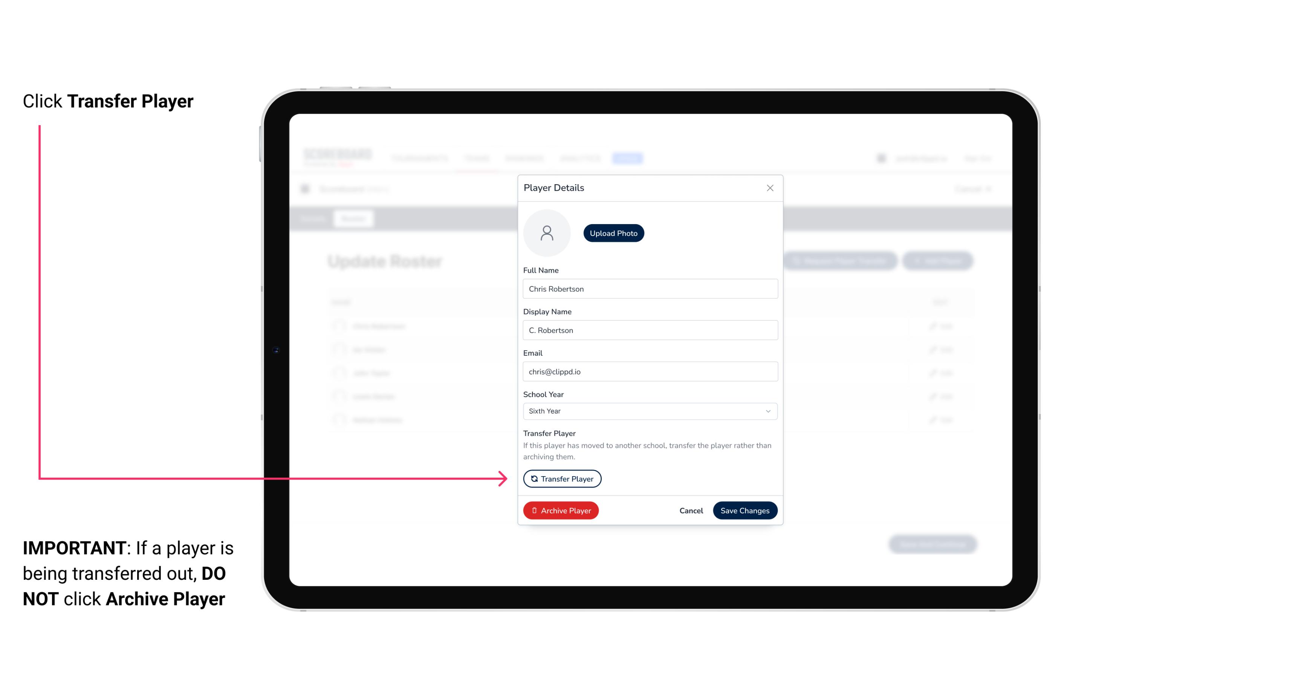Click the Transfer Player icon button
The height and width of the screenshot is (700, 1301).
pos(561,478)
